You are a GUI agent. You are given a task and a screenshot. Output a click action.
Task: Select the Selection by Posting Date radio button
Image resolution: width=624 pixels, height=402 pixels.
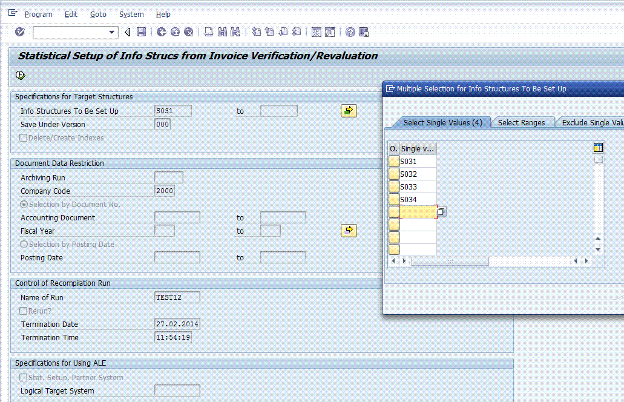[22, 244]
